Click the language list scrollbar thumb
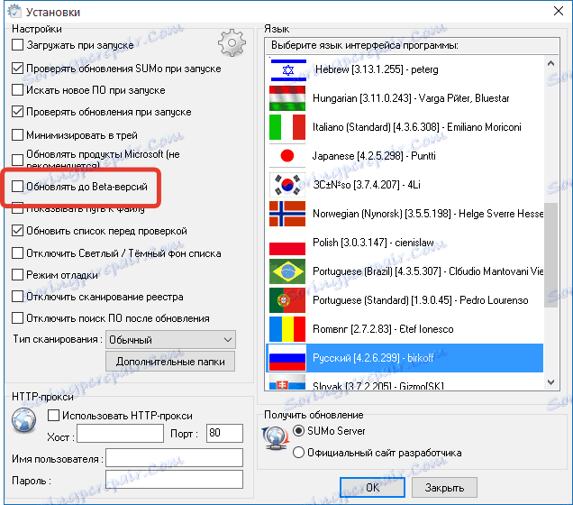Screen dimensions: 573x505 (551, 255)
